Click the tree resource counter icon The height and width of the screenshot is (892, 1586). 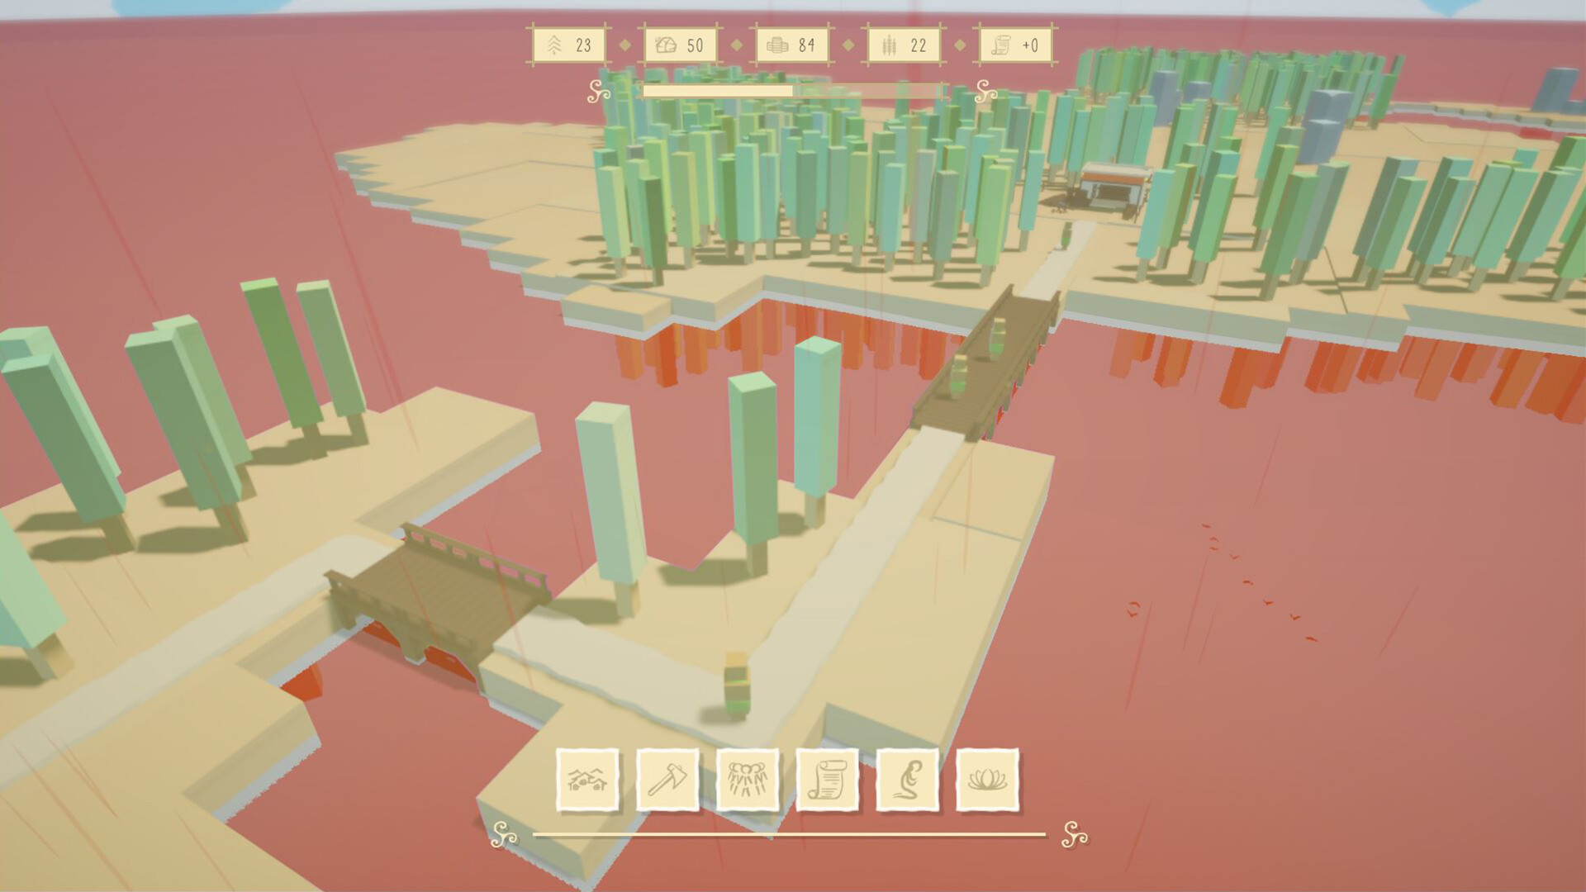pyautogui.click(x=555, y=45)
